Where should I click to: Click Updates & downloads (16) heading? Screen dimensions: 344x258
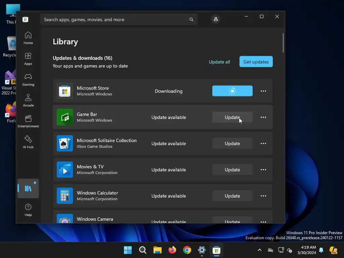pyautogui.click(x=83, y=58)
